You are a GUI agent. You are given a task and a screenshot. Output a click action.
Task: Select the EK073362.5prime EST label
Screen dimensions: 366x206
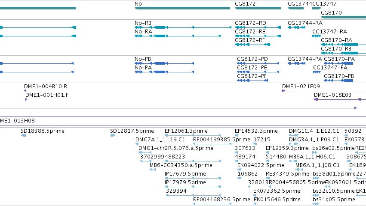pos(277,191)
